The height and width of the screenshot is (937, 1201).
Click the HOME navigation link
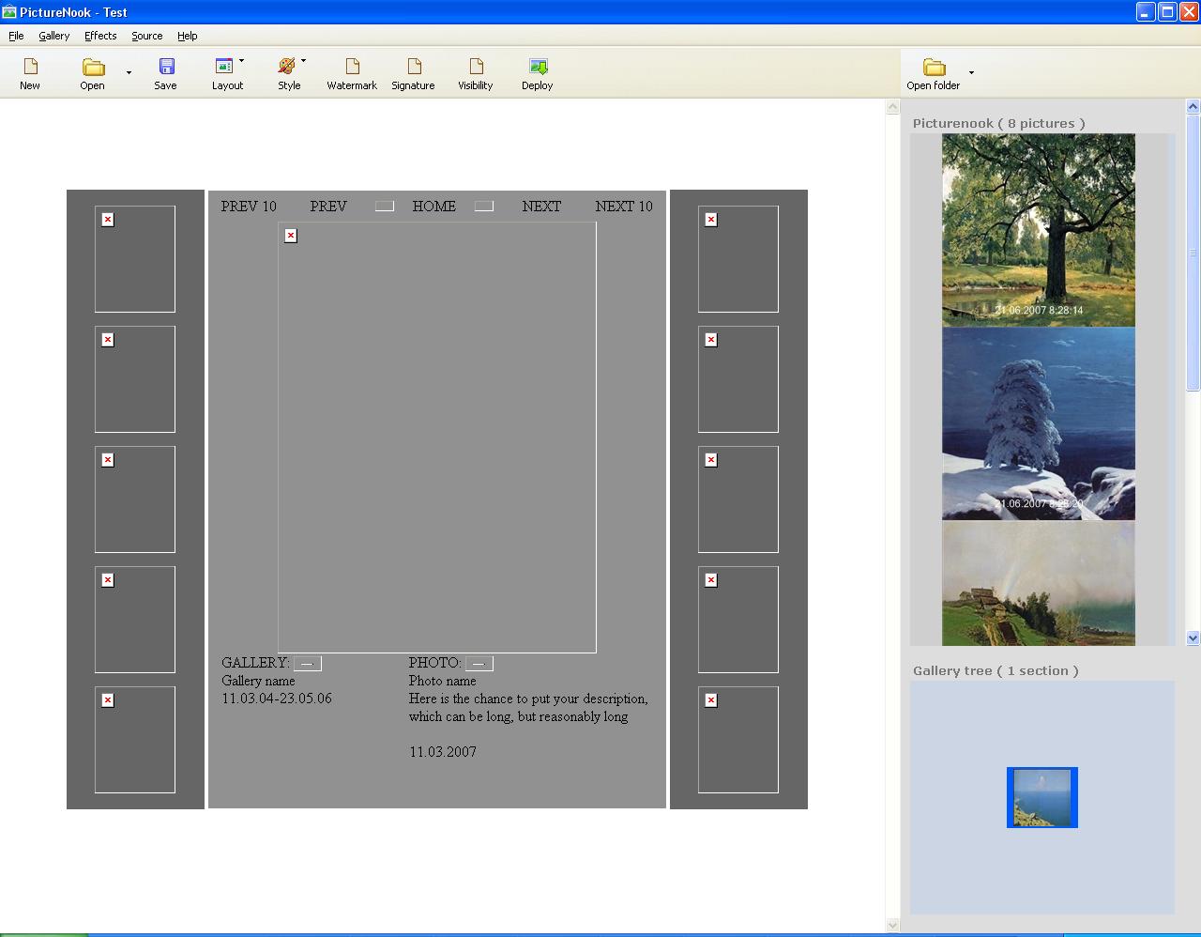click(433, 207)
